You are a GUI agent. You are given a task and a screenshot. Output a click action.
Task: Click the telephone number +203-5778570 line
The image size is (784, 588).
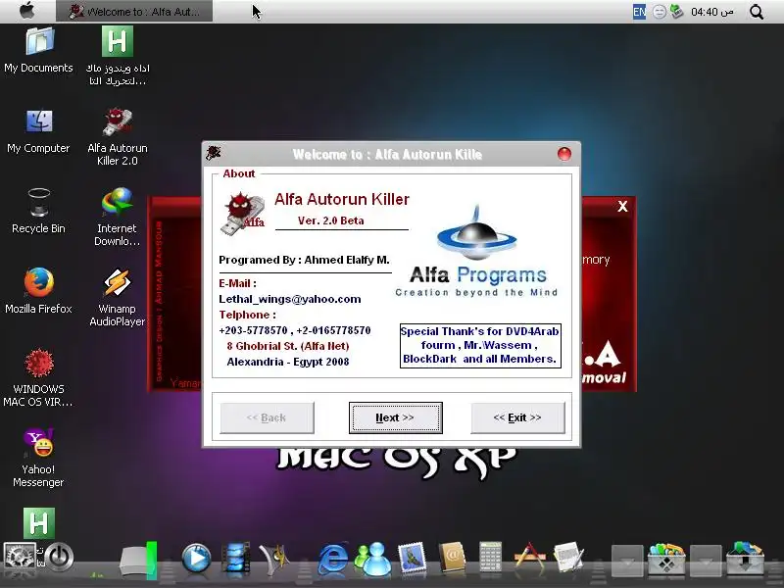point(295,330)
